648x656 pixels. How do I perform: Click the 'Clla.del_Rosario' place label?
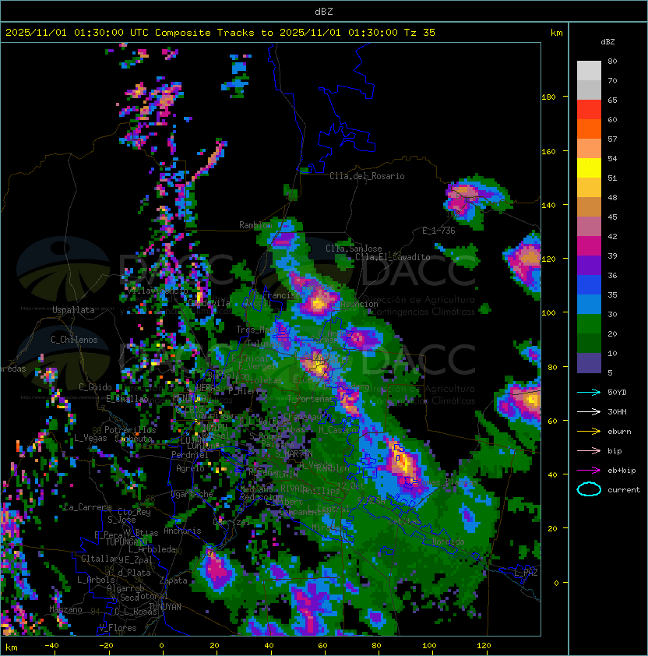click(367, 176)
